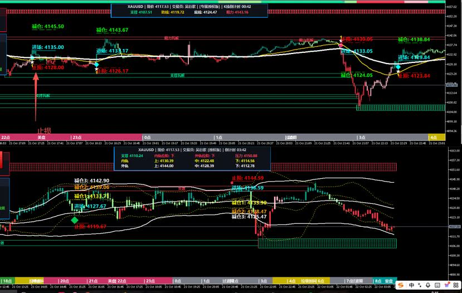
Task: Click green reduce-position label 4124.05
Action: pyautogui.click(x=357, y=75)
